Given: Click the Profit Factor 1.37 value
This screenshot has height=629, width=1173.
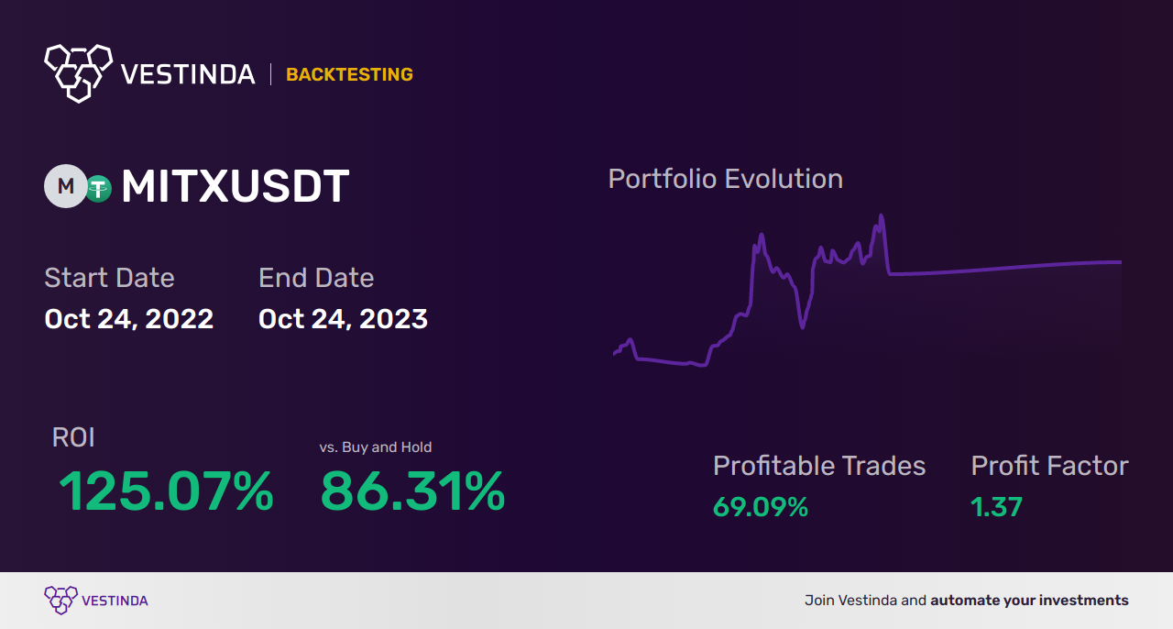Looking at the screenshot, I should click(x=997, y=507).
